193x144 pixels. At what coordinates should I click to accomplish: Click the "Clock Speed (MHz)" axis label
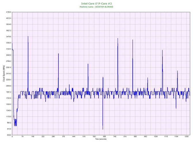point(4,73)
